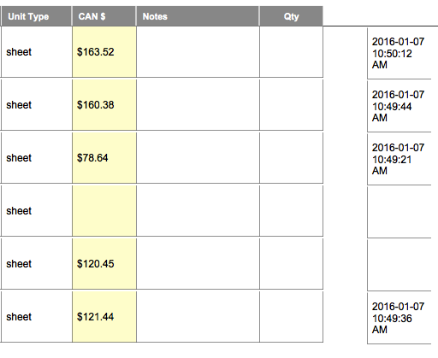This screenshot has width=438, height=358.
Task: Click the $78.64 price cell
Action: click(x=104, y=158)
